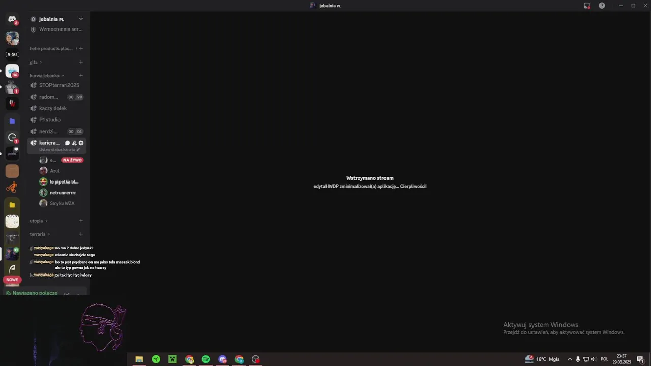The width and height of the screenshot is (651, 366).
Task: Click taskbar volume speaker icon
Action: point(594,359)
